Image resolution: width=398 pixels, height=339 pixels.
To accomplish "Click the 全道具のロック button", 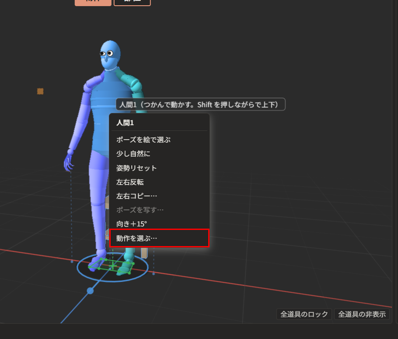I will tap(304, 314).
